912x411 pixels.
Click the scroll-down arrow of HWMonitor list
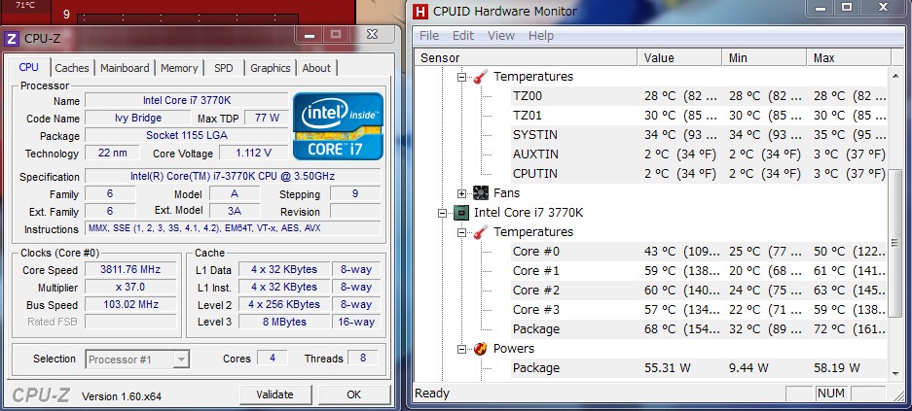[x=896, y=373]
